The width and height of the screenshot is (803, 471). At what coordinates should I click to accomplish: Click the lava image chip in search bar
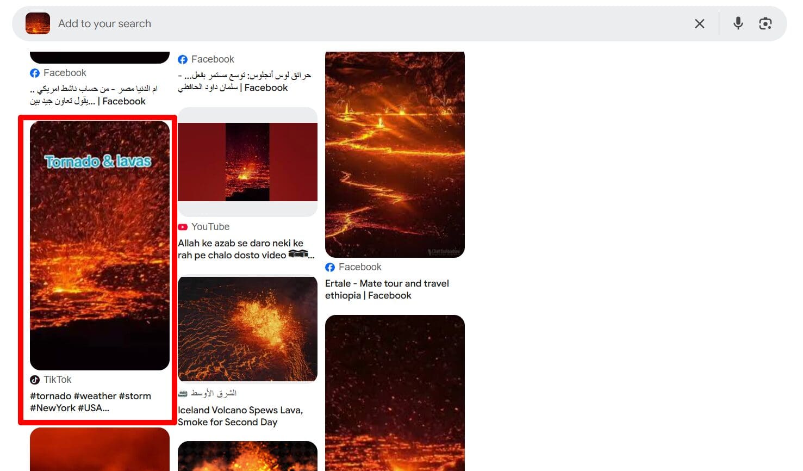pos(38,23)
